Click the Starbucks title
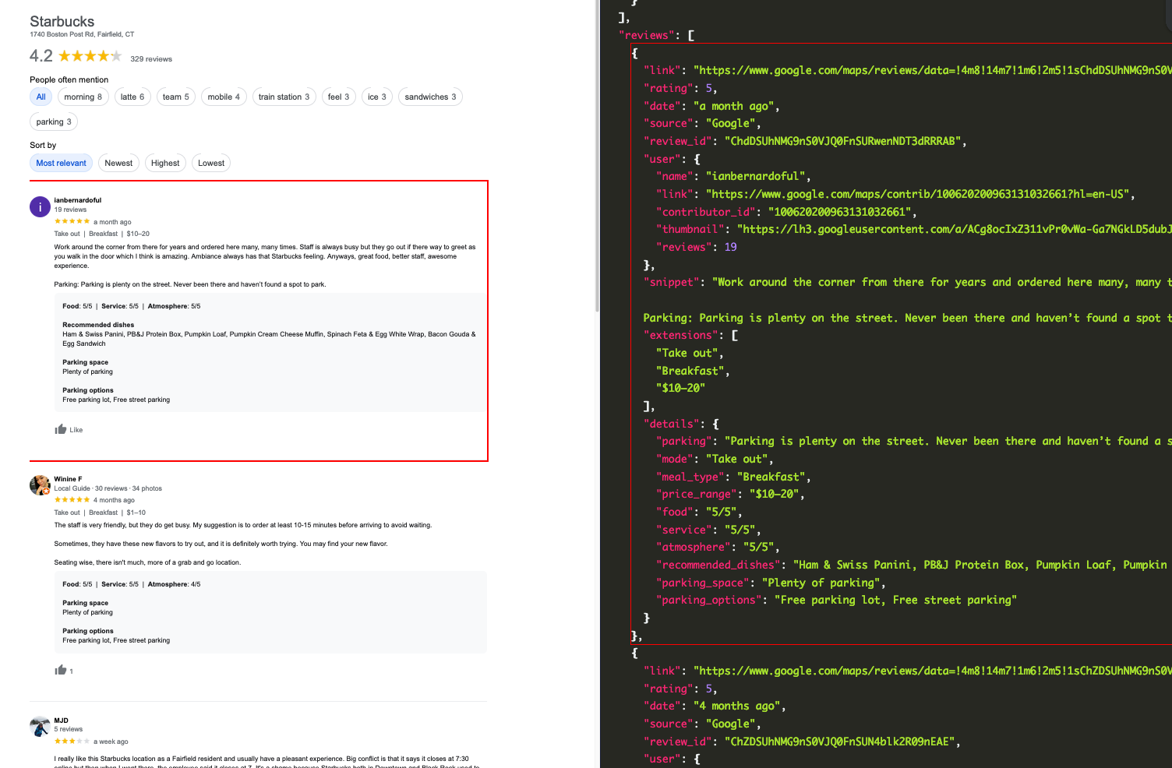The image size is (1172, 768). coord(62,21)
